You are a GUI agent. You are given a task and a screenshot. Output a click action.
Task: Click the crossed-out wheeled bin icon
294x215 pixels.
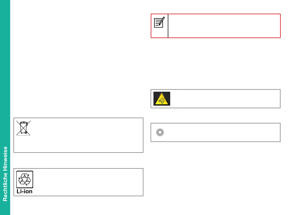coord(24,128)
